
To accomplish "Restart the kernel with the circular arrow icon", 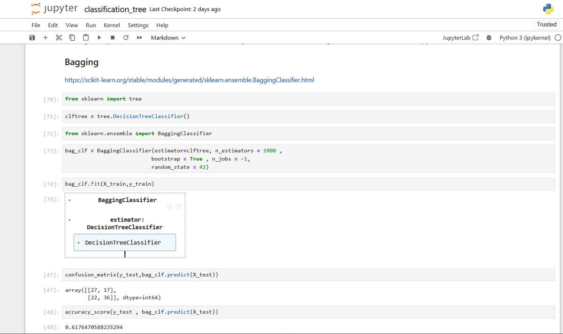I will tap(126, 38).
